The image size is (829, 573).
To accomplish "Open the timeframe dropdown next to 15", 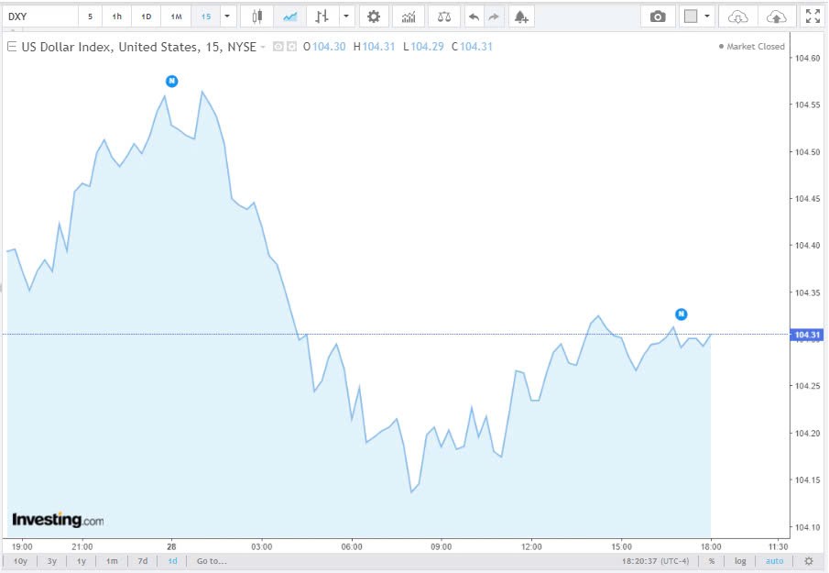I will (226, 16).
